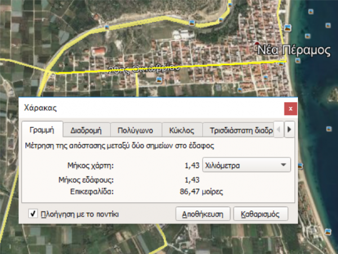Click the Νέα Πέραμος town label
This screenshot has height=254, width=338.
point(293,51)
